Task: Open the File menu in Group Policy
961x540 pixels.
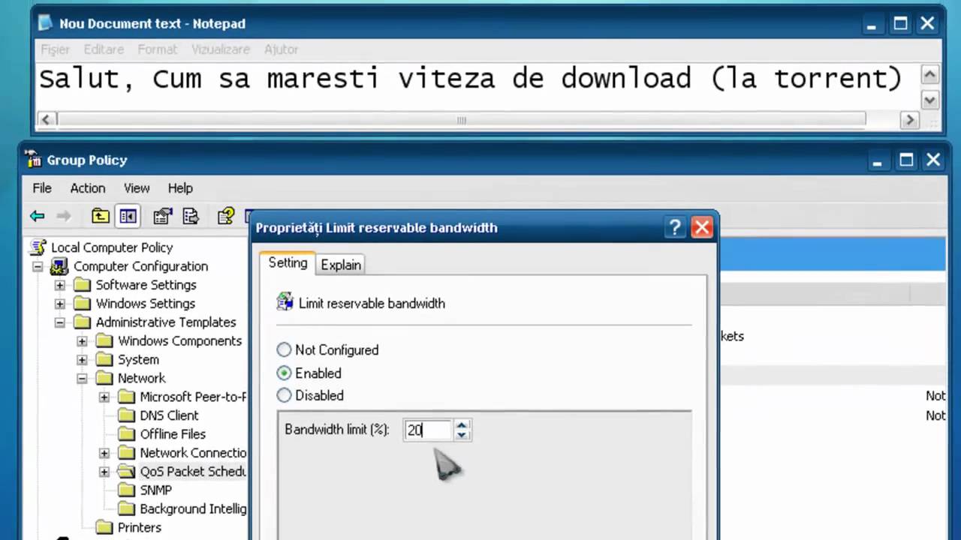Action: click(42, 188)
